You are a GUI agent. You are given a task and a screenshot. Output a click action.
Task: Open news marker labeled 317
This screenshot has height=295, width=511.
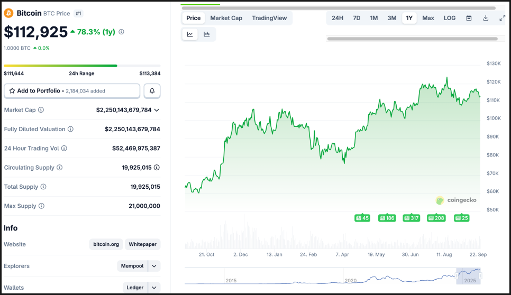click(x=411, y=218)
